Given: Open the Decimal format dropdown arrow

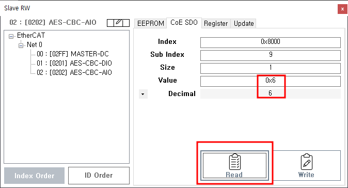Looking at the screenshot, I should (x=143, y=94).
